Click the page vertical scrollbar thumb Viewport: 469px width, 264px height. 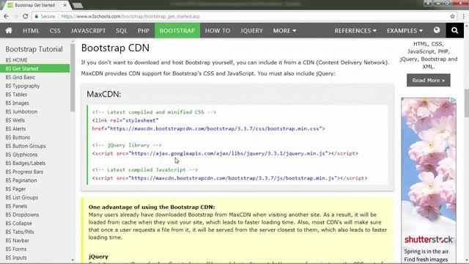467,103
